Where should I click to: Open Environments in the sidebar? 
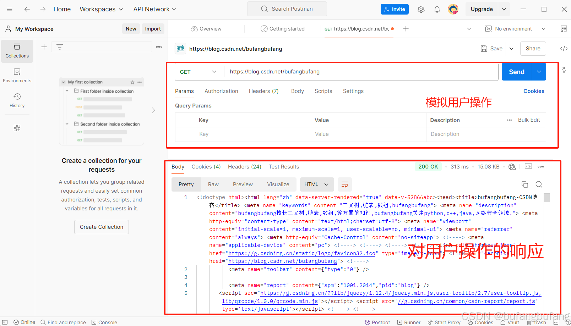[x=17, y=76]
